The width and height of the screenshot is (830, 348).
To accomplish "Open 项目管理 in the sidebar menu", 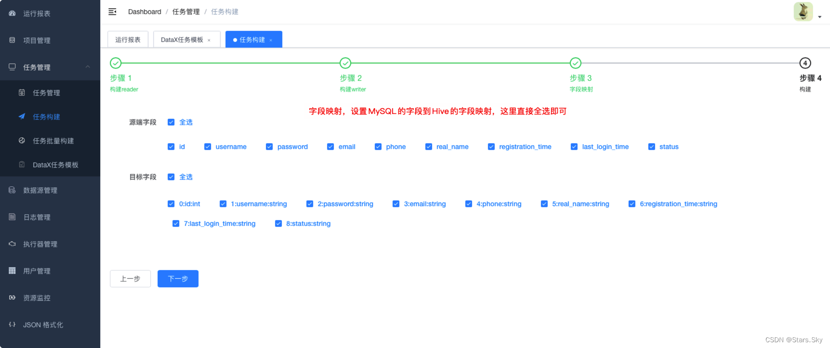I will [x=50, y=40].
